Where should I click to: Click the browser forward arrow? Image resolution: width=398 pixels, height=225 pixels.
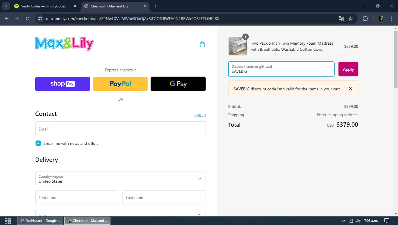coord(17,19)
